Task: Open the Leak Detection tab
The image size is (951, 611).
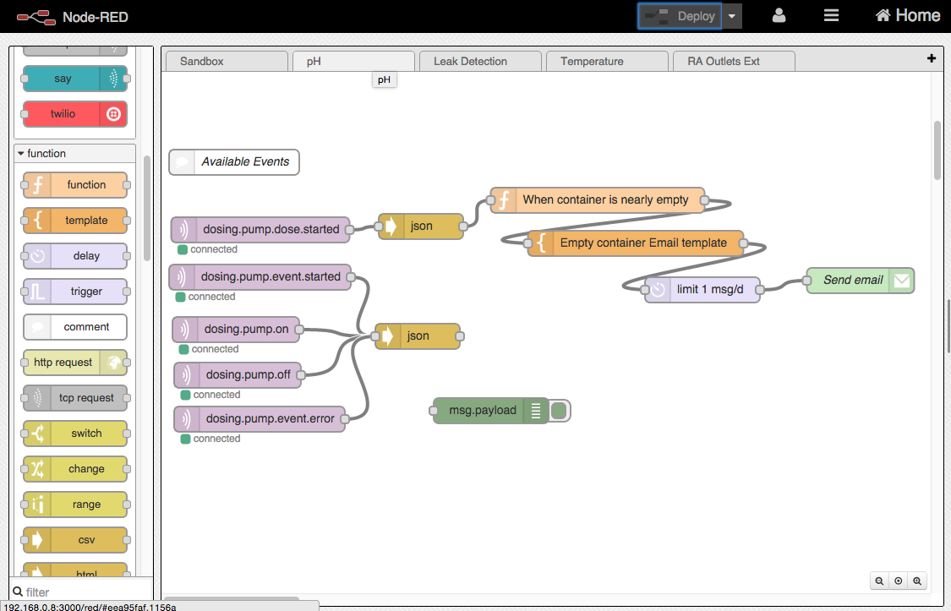Action: pyautogui.click(x=480, y=61)
